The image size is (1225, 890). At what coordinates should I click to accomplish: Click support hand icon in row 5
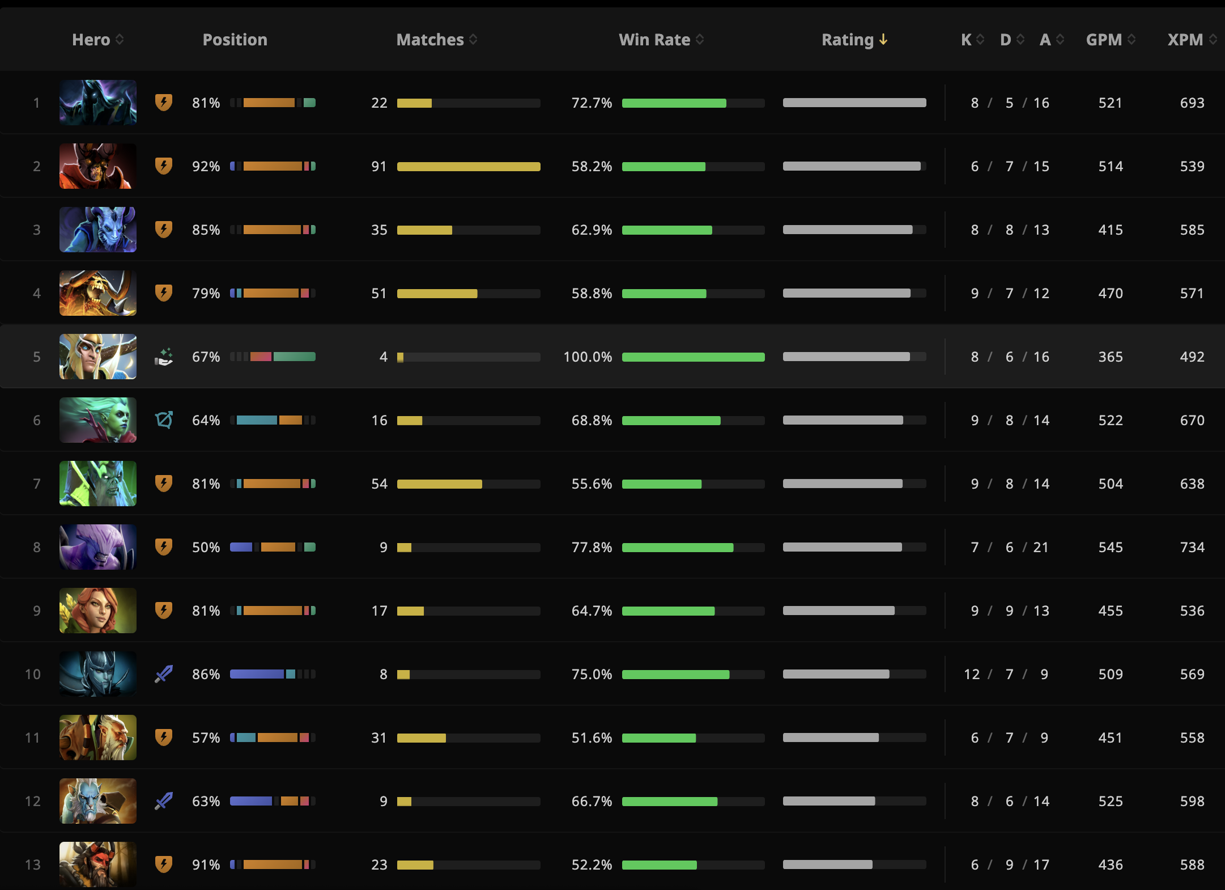[164, 357]
